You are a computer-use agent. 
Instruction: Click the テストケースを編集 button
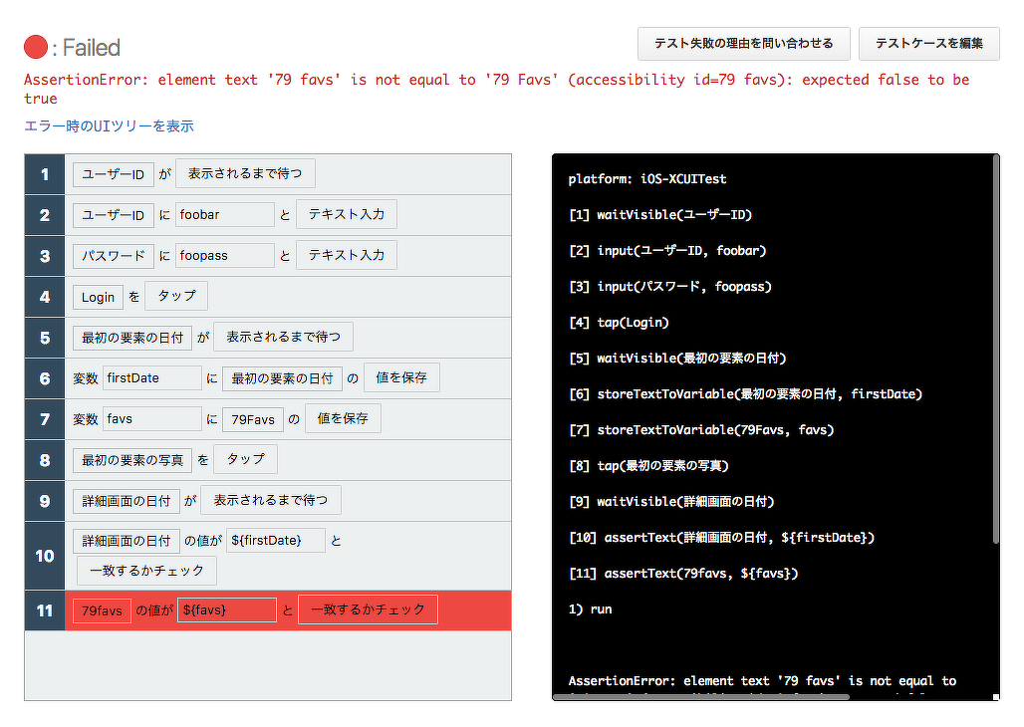(x=928, y=44)
